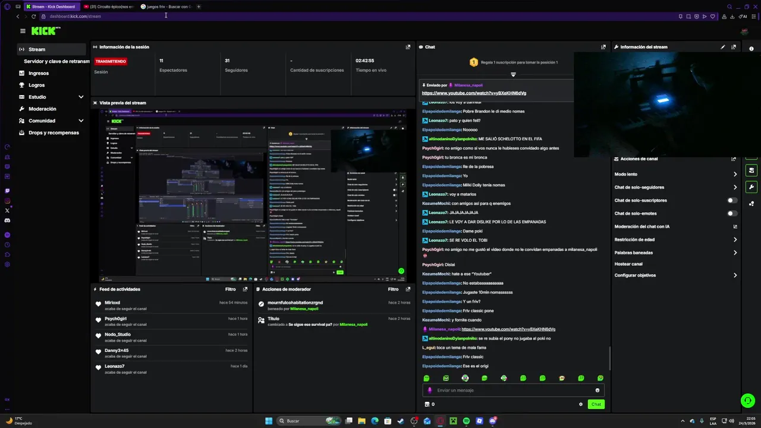The height and width of the screenshot is (428, 761).
Task: Open the Windows Start menu
Action: pos(269,421)
